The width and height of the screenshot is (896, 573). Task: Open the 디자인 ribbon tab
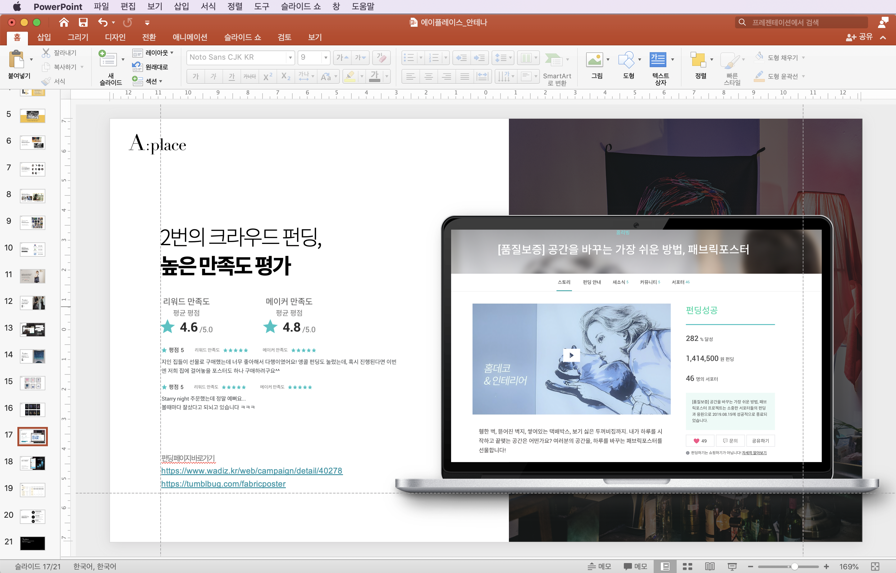click(115, 37)
